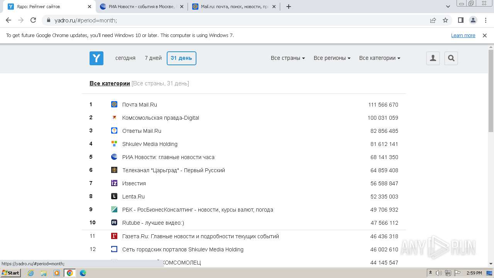Image resolution: width=494 pixels, height=278 pixels.
Task: Open Chrome side panel icon
Action: coord(461,20)
